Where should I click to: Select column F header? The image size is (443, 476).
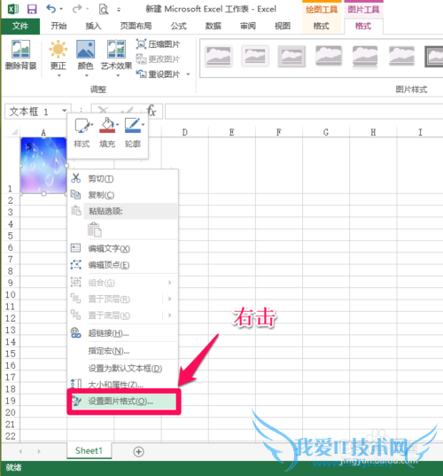click(x=279, y=132)
